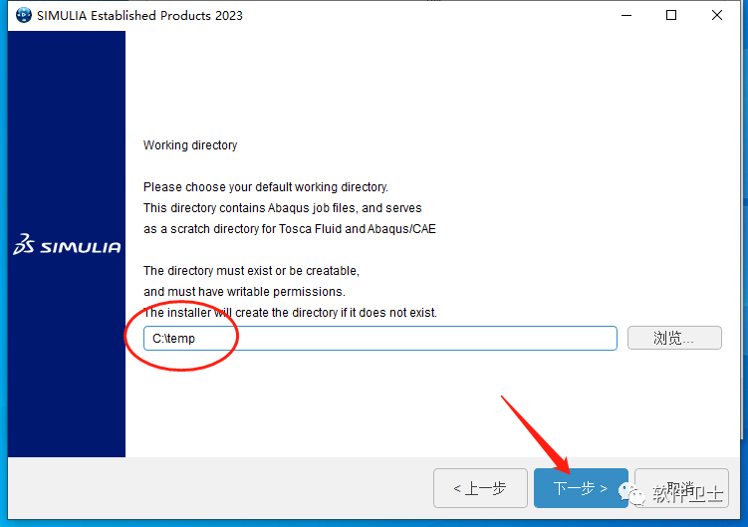The image size is (748, 527).
Task: Focus the C:\temp working directory field
Action: [380, 339]
